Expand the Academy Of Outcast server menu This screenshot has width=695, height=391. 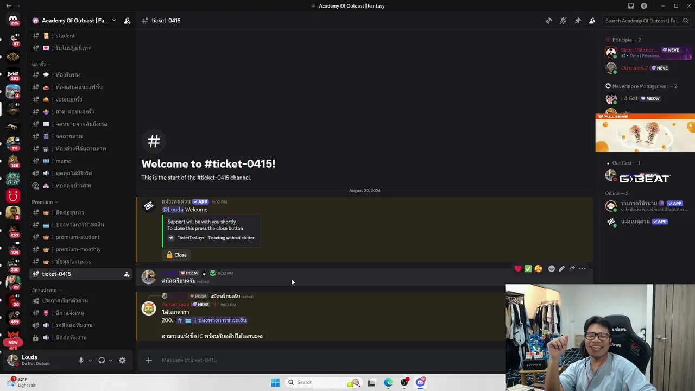coord(74,21)
